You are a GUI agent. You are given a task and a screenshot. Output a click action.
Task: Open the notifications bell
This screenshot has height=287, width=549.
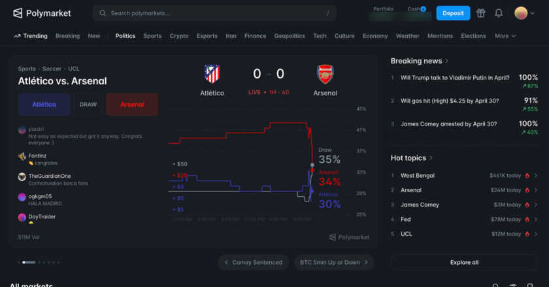tap(499, 13)
